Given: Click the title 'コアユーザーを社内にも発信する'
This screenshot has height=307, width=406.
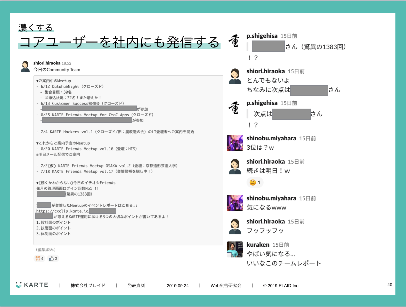Looking at the screenshot, I should (120, 42).
